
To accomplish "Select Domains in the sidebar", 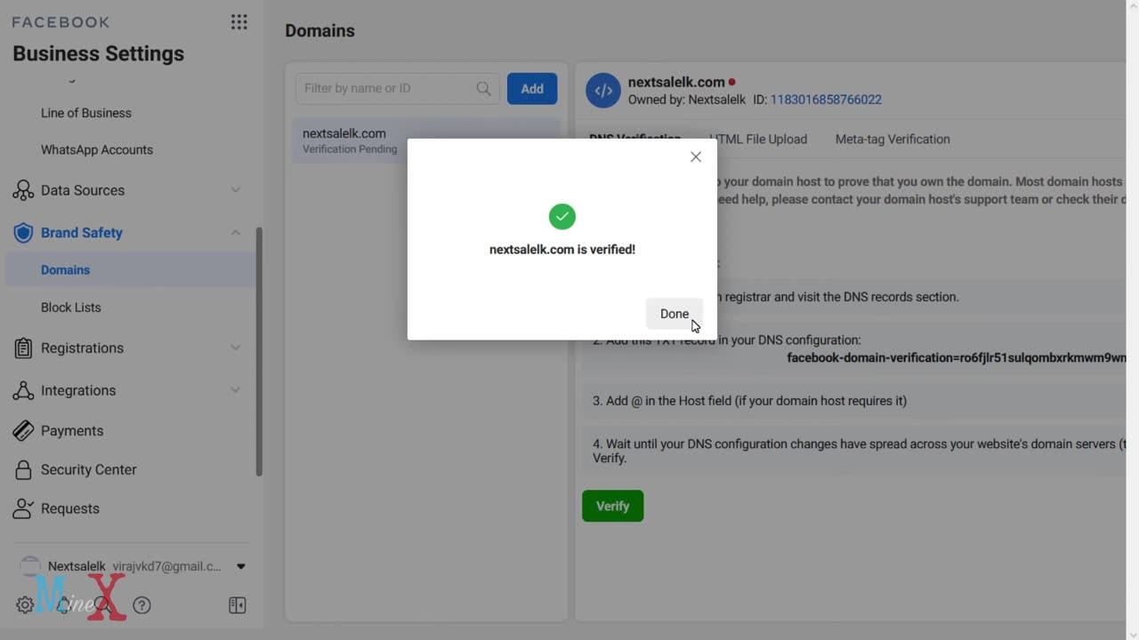I will (x=130, y=270).
